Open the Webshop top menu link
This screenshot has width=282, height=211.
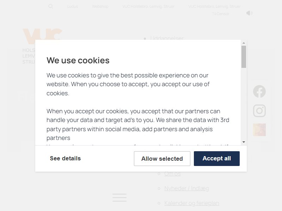[100, 7]
